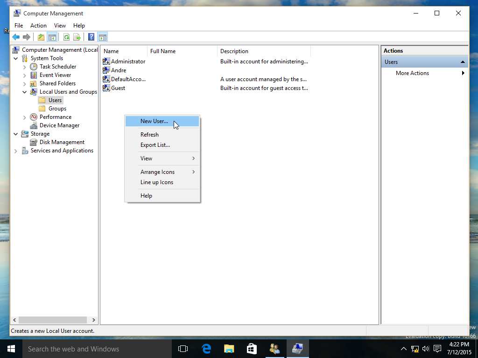Expand the Shared Folders node
The image size is (478, 358).
click(x=25, y=83)
